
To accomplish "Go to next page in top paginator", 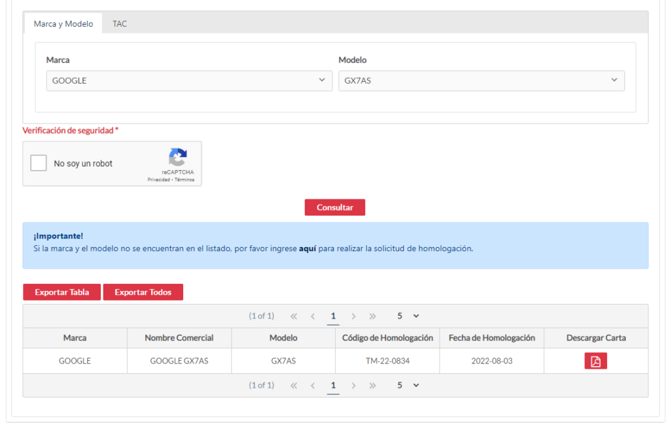I will [353, 316].
